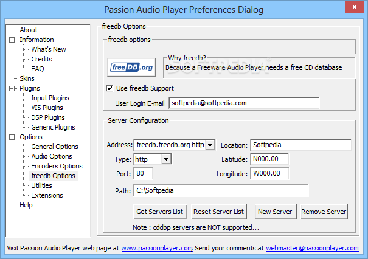Image resolution: width=368 pixels, height=259 pixels.
Task: Select VIS Plugins entry
Action: (47, 108)
